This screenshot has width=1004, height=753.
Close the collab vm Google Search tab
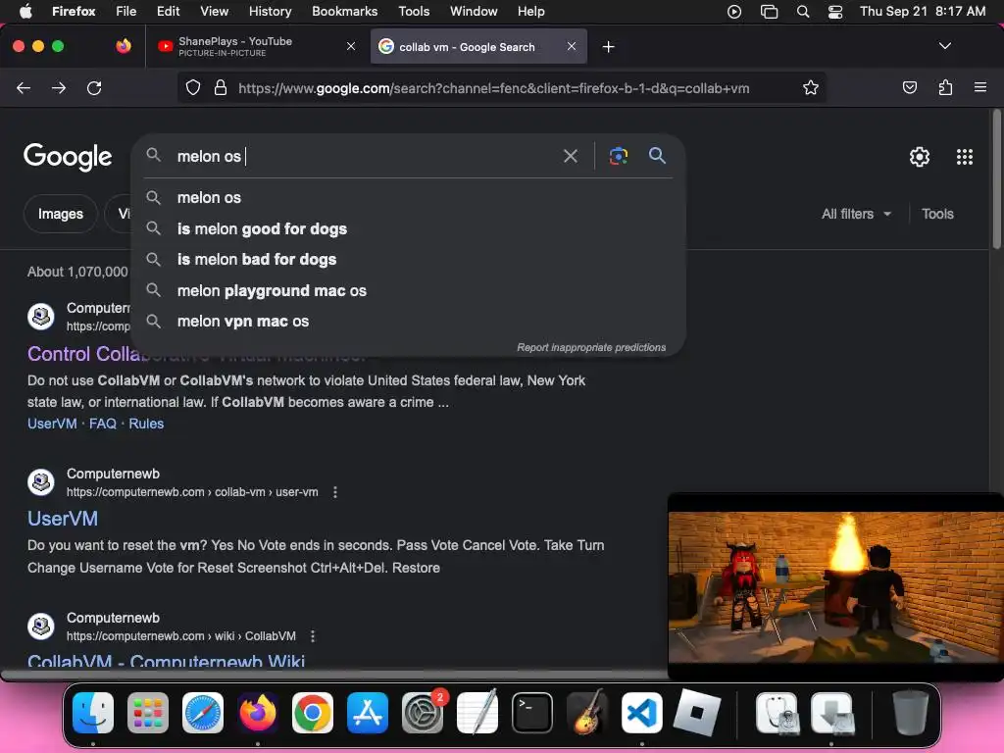[572, 46]
